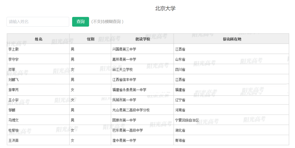Image resolution: width=295 pixels, height=148 pixels.
Task: Click the 就读学校 column header
Action: [143, 39]
